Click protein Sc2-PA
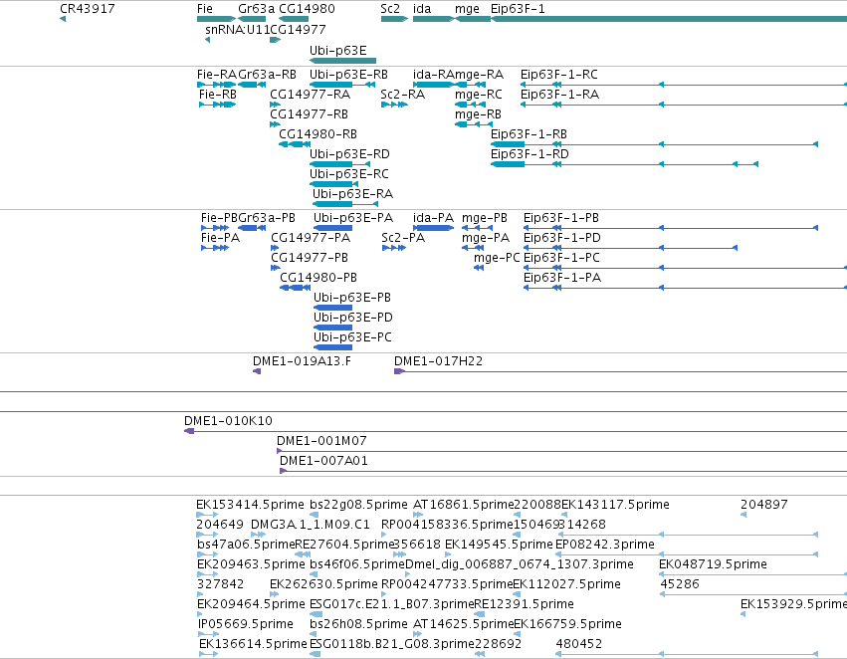The width and height of the screenshot is (847, 659). tap(402, 238)
